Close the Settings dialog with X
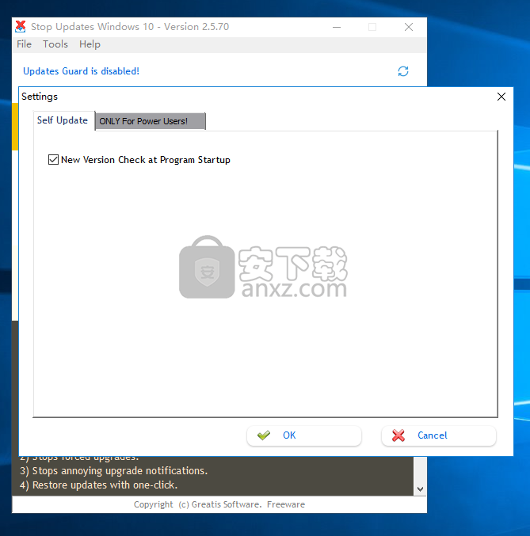Image resolution: width=530 pixels, height=536 pixels. (501, 97)
